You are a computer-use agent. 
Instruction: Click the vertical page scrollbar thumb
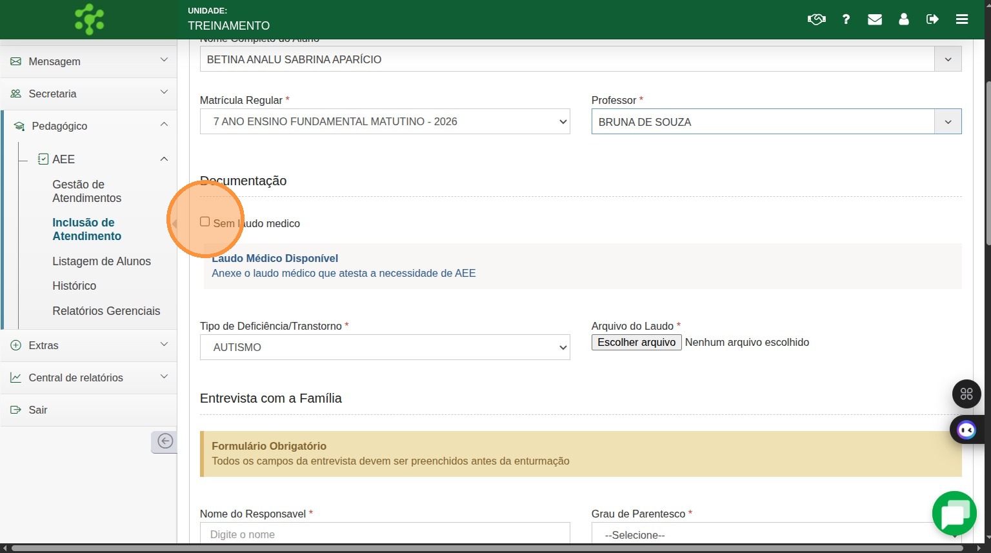pos(988,163)
